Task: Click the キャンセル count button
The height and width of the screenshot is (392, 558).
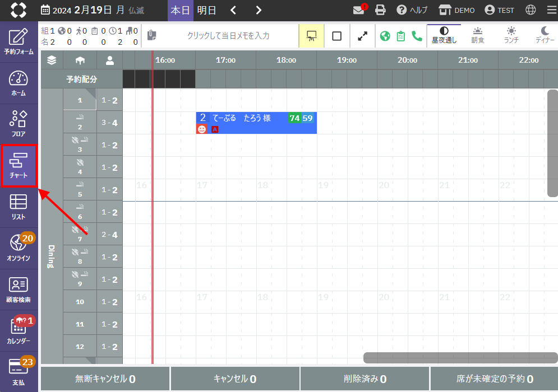Action: [235, 379]
